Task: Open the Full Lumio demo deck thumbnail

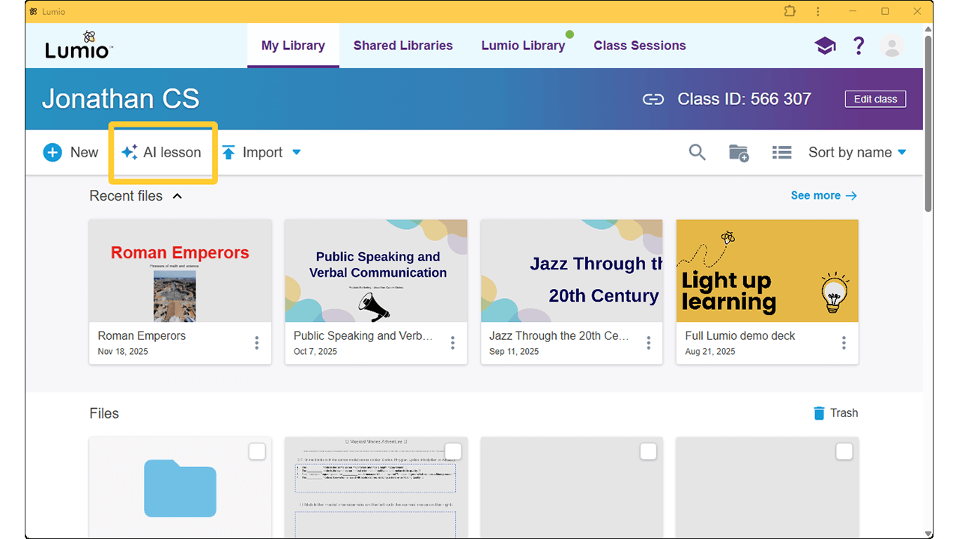Action: 766,270
